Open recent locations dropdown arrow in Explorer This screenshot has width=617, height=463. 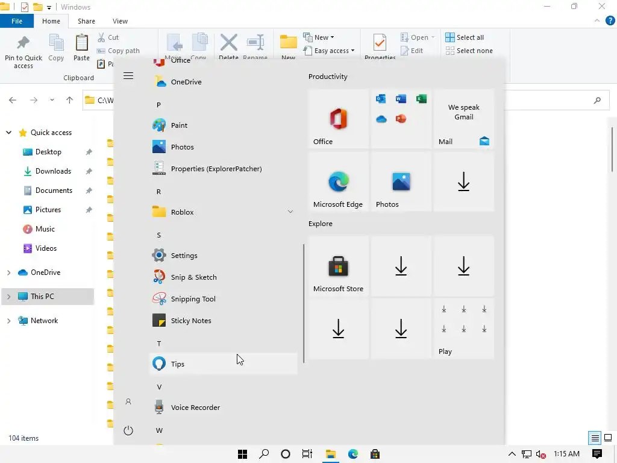(x=52, y=100)
